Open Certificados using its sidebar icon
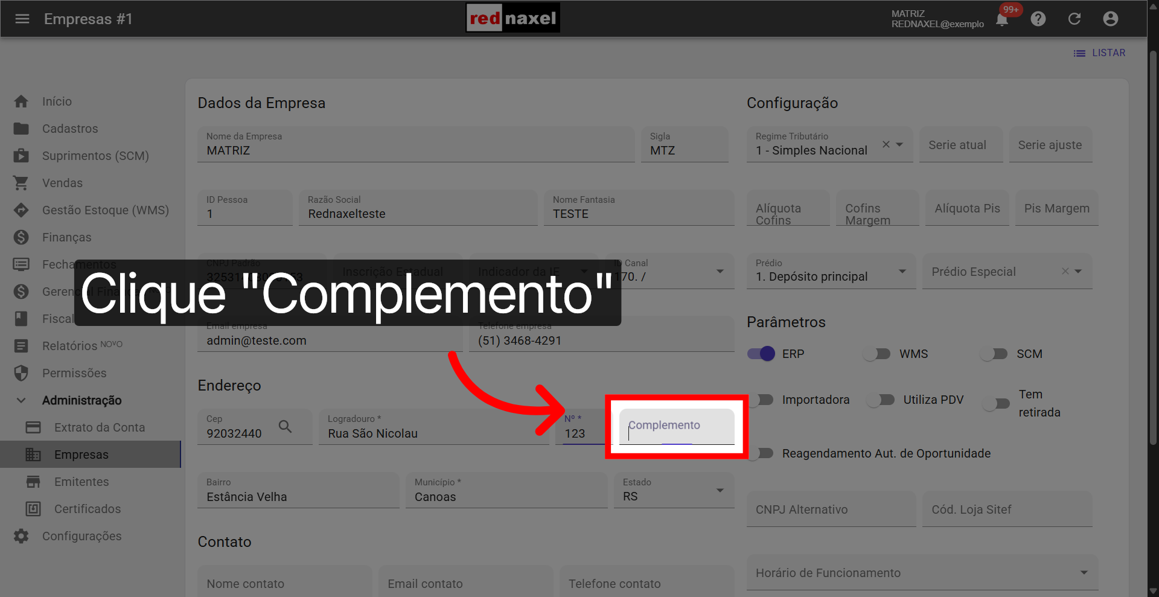Screen dimensions: 1159x597 [x=33, y=509]
